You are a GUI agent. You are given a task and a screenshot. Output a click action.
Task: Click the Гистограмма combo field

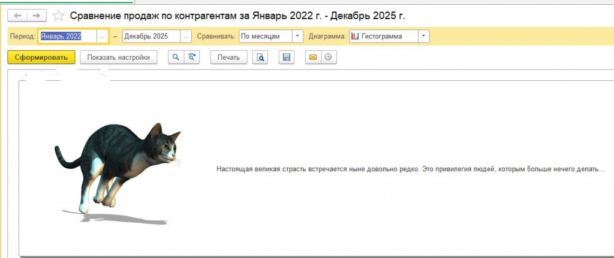click(x=384, y=36)
